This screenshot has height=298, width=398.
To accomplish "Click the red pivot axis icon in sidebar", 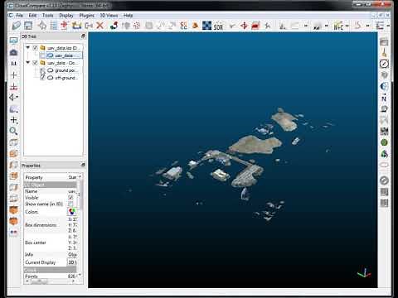I will pos(13,87).
